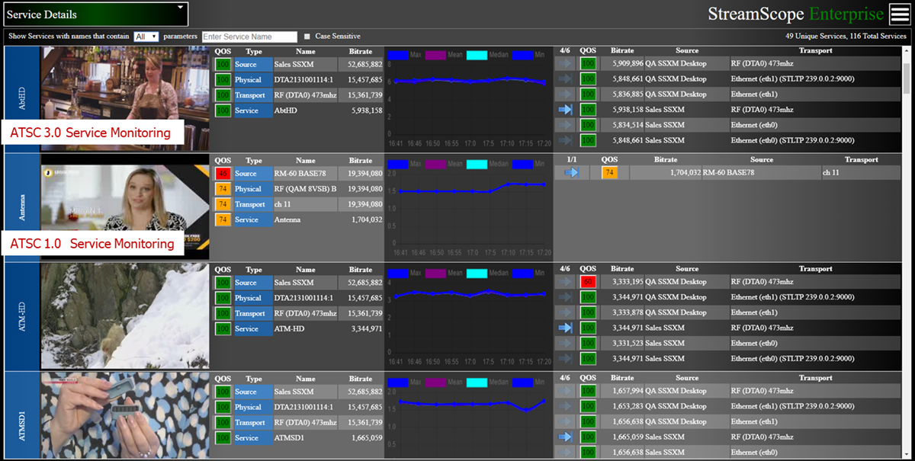Screen dimensions: 915x461
Task: Open the ATMSD1 hands video thumbnail
Action: pos(124,415)
